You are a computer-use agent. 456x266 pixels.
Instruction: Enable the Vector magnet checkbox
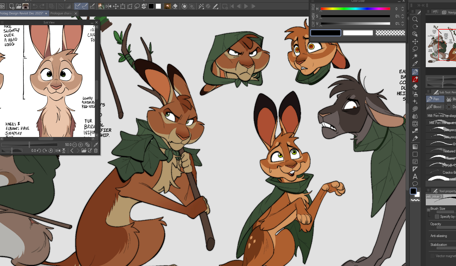coord(433,256)
